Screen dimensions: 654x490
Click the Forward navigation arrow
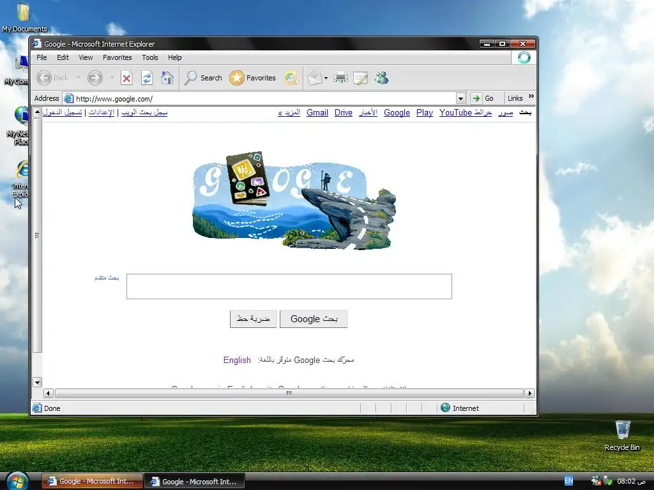(95, 78)
